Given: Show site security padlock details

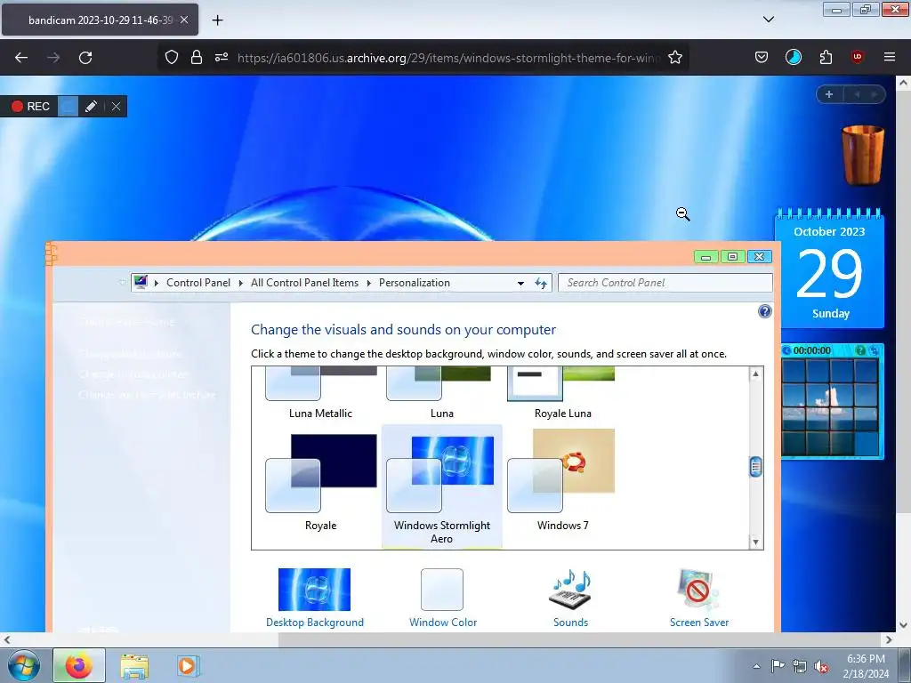Looking at the screenshot, I should click(197, 58).
